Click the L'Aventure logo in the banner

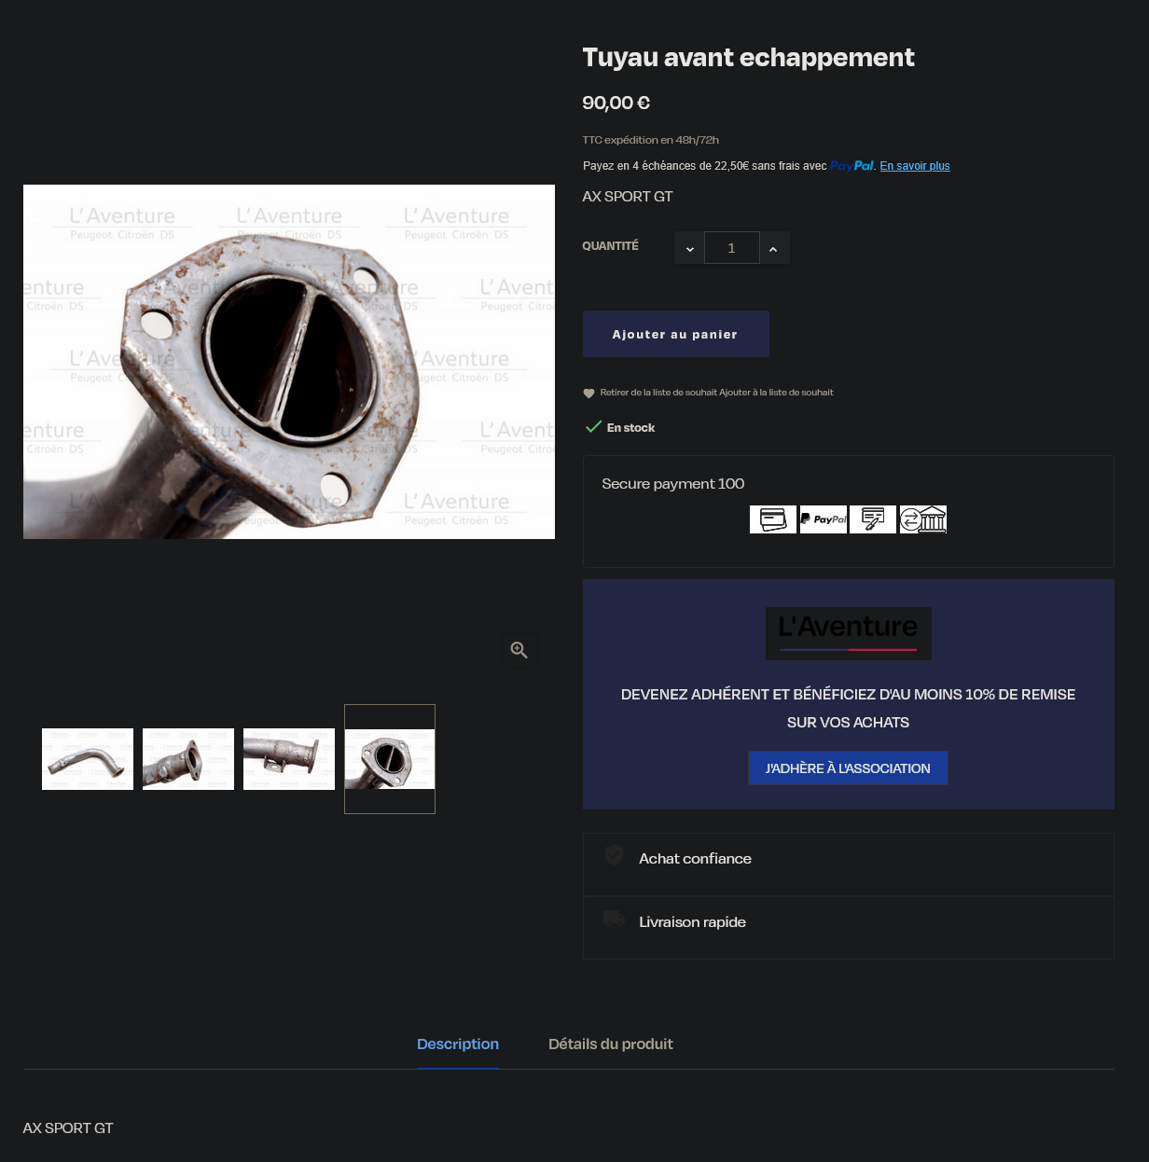point(849,634)
